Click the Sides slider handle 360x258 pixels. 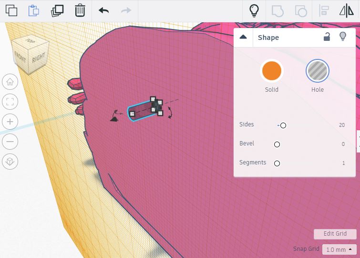pos(283,125)
